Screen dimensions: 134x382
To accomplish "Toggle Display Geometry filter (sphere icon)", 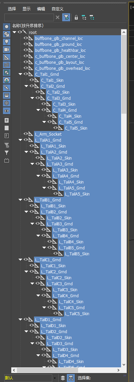I will [7, 26].
